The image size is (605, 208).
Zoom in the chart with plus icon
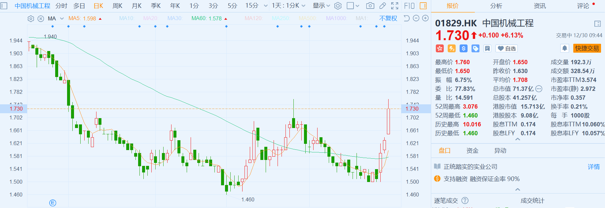tap(426, 18)
